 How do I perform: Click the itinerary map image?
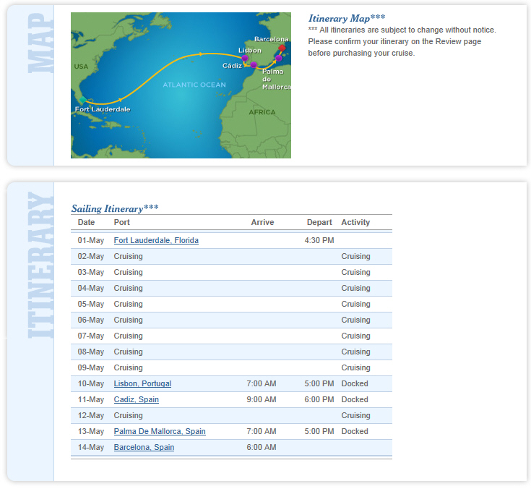[181, 85]
